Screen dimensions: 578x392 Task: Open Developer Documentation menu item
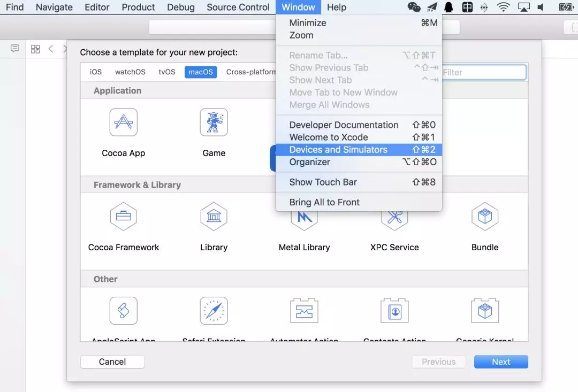click(x=359, y=125)
